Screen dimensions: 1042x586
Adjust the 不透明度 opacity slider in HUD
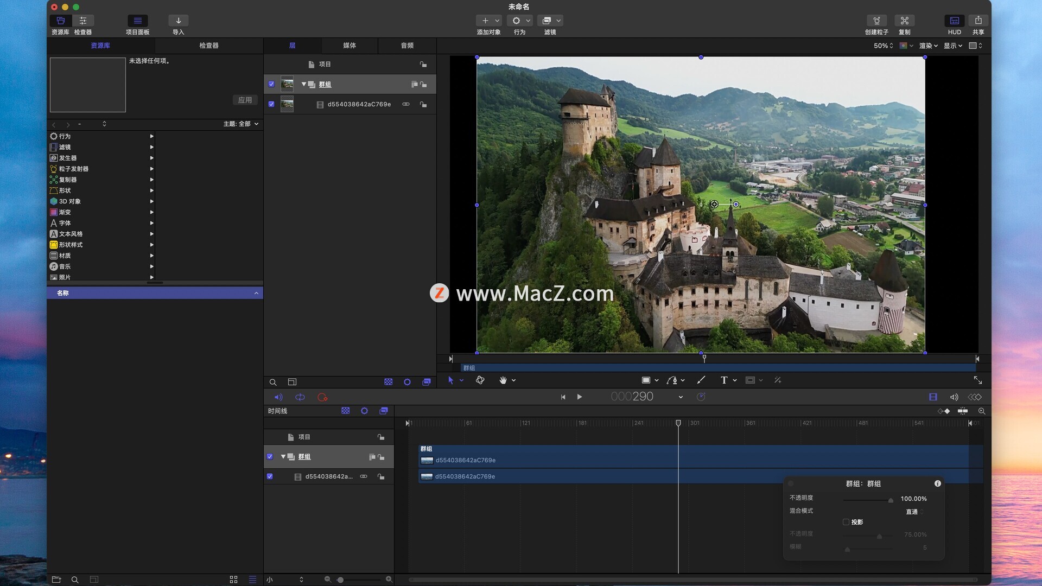[890, 500]
